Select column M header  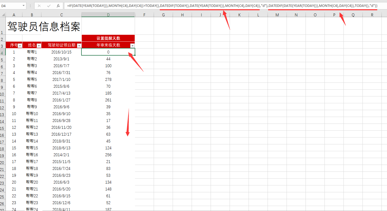point(277,15)
